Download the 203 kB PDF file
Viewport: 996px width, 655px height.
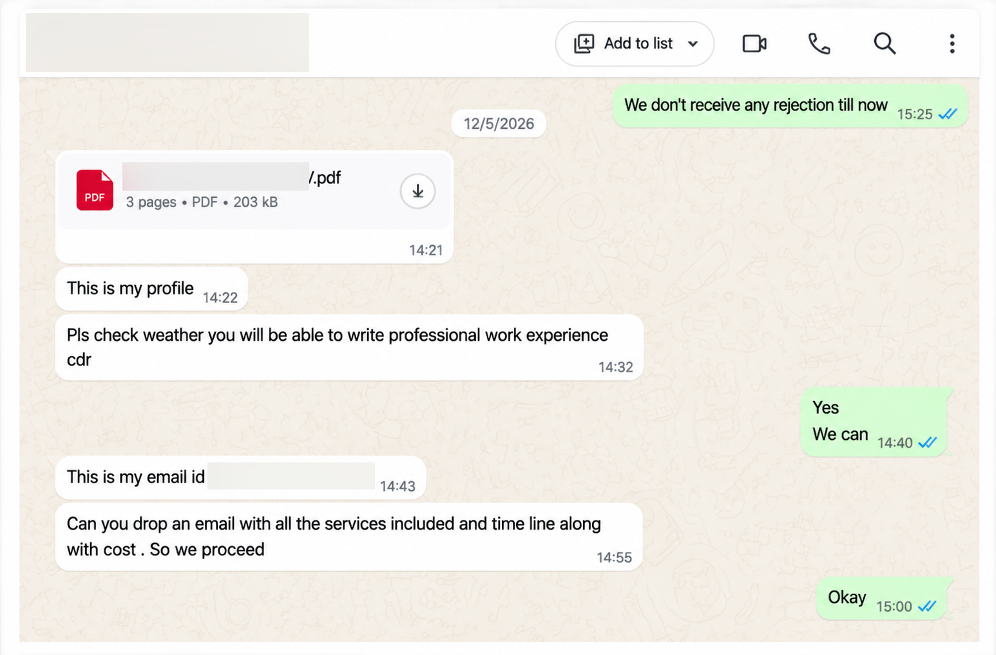click(x=417, y=191)
